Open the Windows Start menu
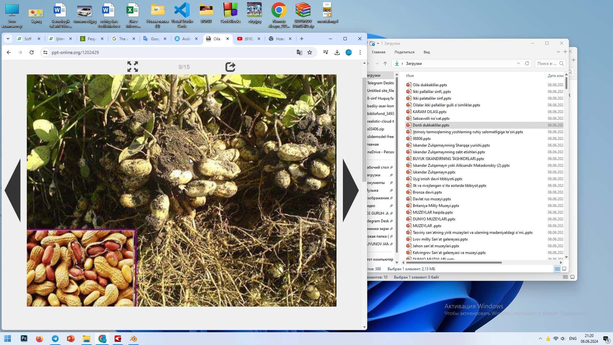The width and height of the screenshot is (613, 345). (x=8, y=339)
